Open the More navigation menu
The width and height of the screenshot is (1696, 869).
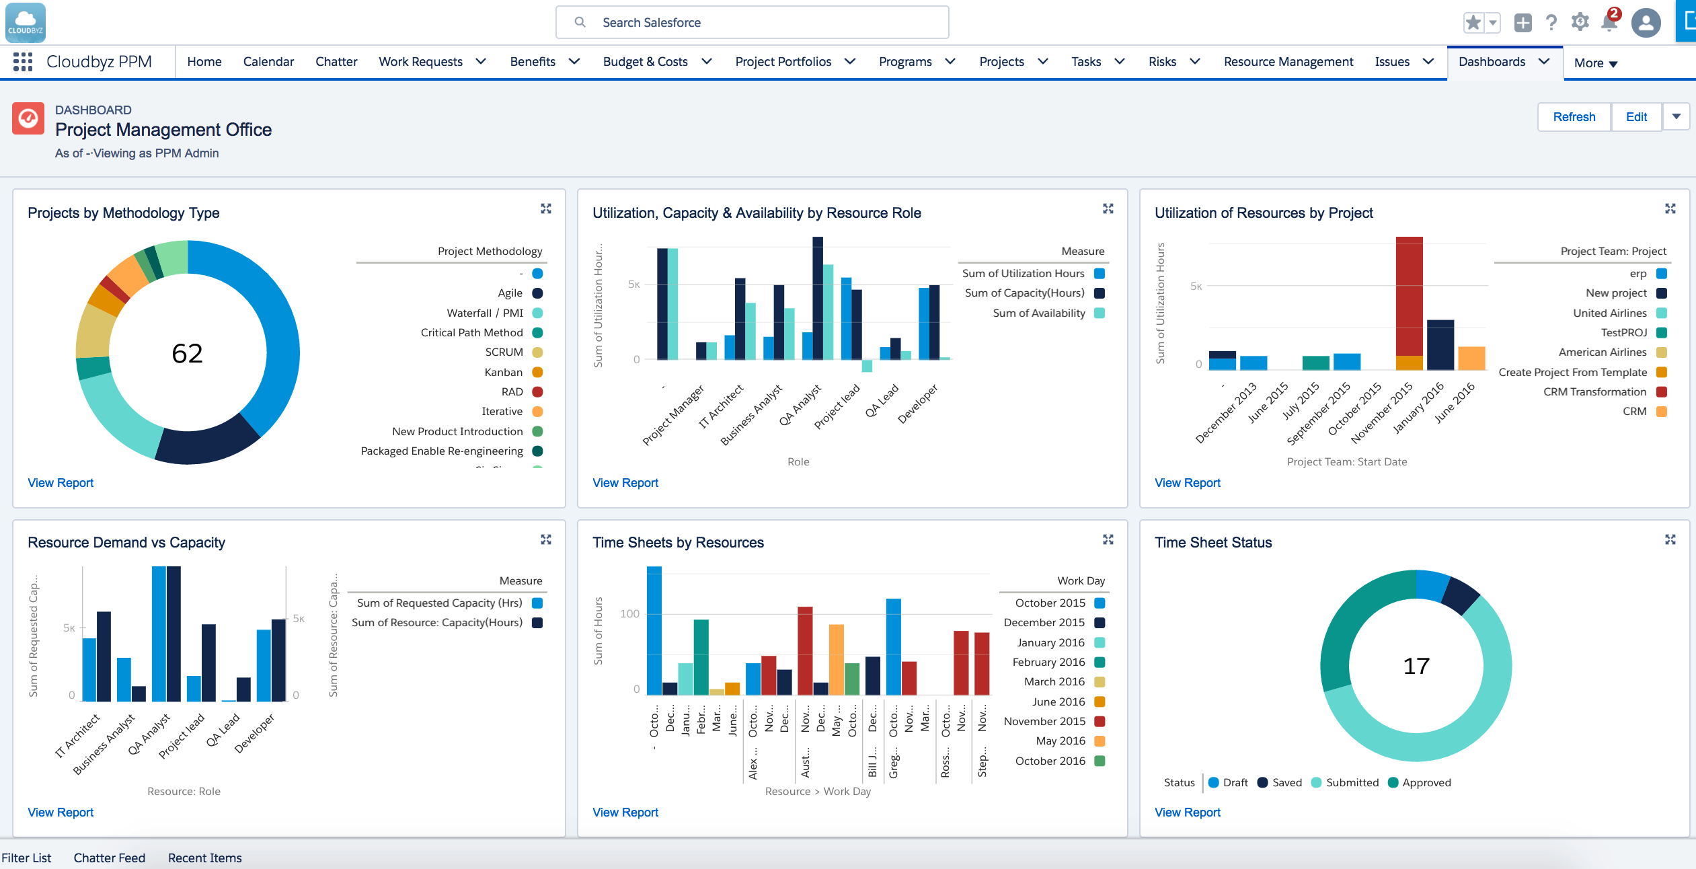point(1596,63)
